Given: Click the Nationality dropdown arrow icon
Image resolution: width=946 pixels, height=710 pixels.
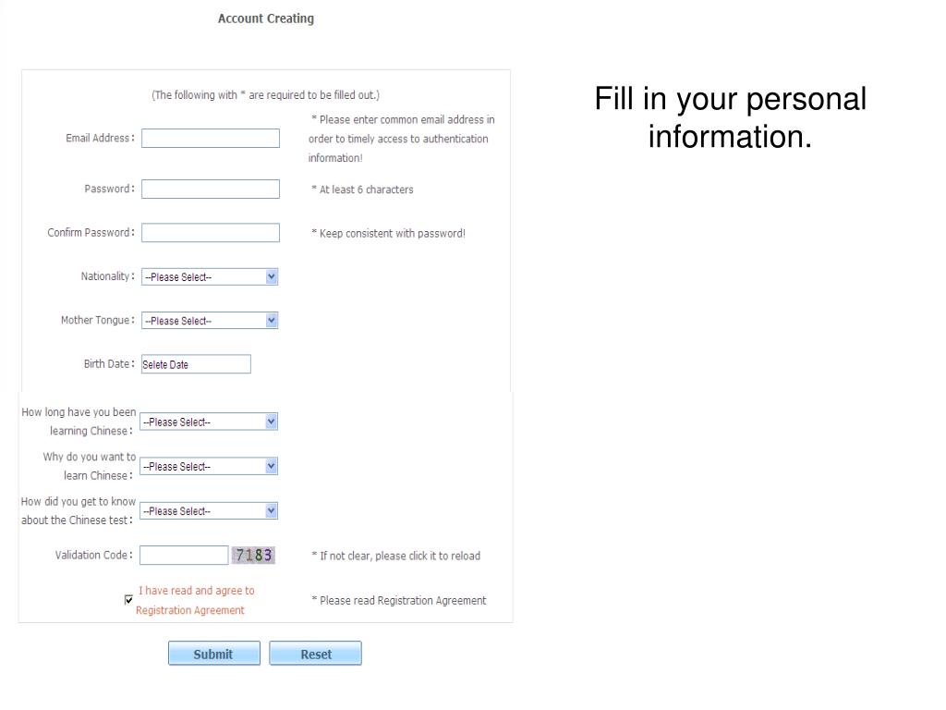Looking at the screenshot, I should pos(272,276).
